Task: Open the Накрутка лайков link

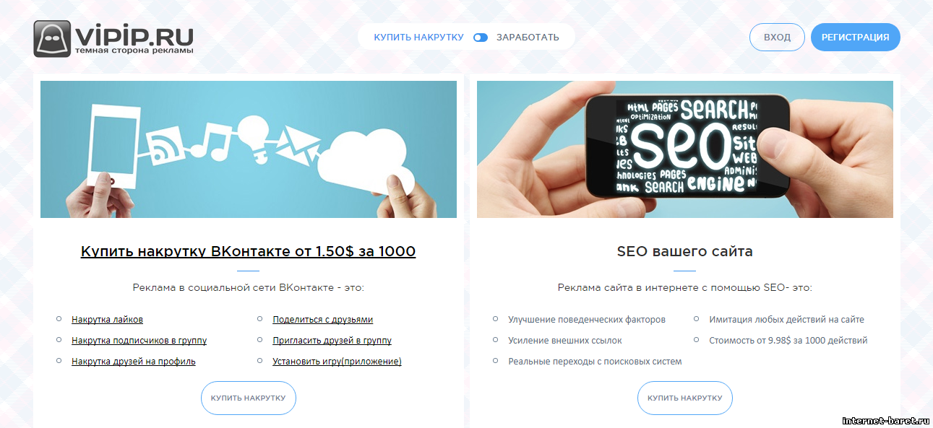Action: click(x=107, y=319)
